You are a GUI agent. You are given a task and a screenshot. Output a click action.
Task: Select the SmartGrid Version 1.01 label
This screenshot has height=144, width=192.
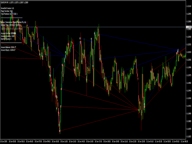[x=7, y=8]
